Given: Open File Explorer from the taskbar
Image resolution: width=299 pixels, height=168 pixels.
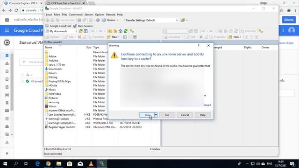Looking at the screenshot, I should (59, 164).
